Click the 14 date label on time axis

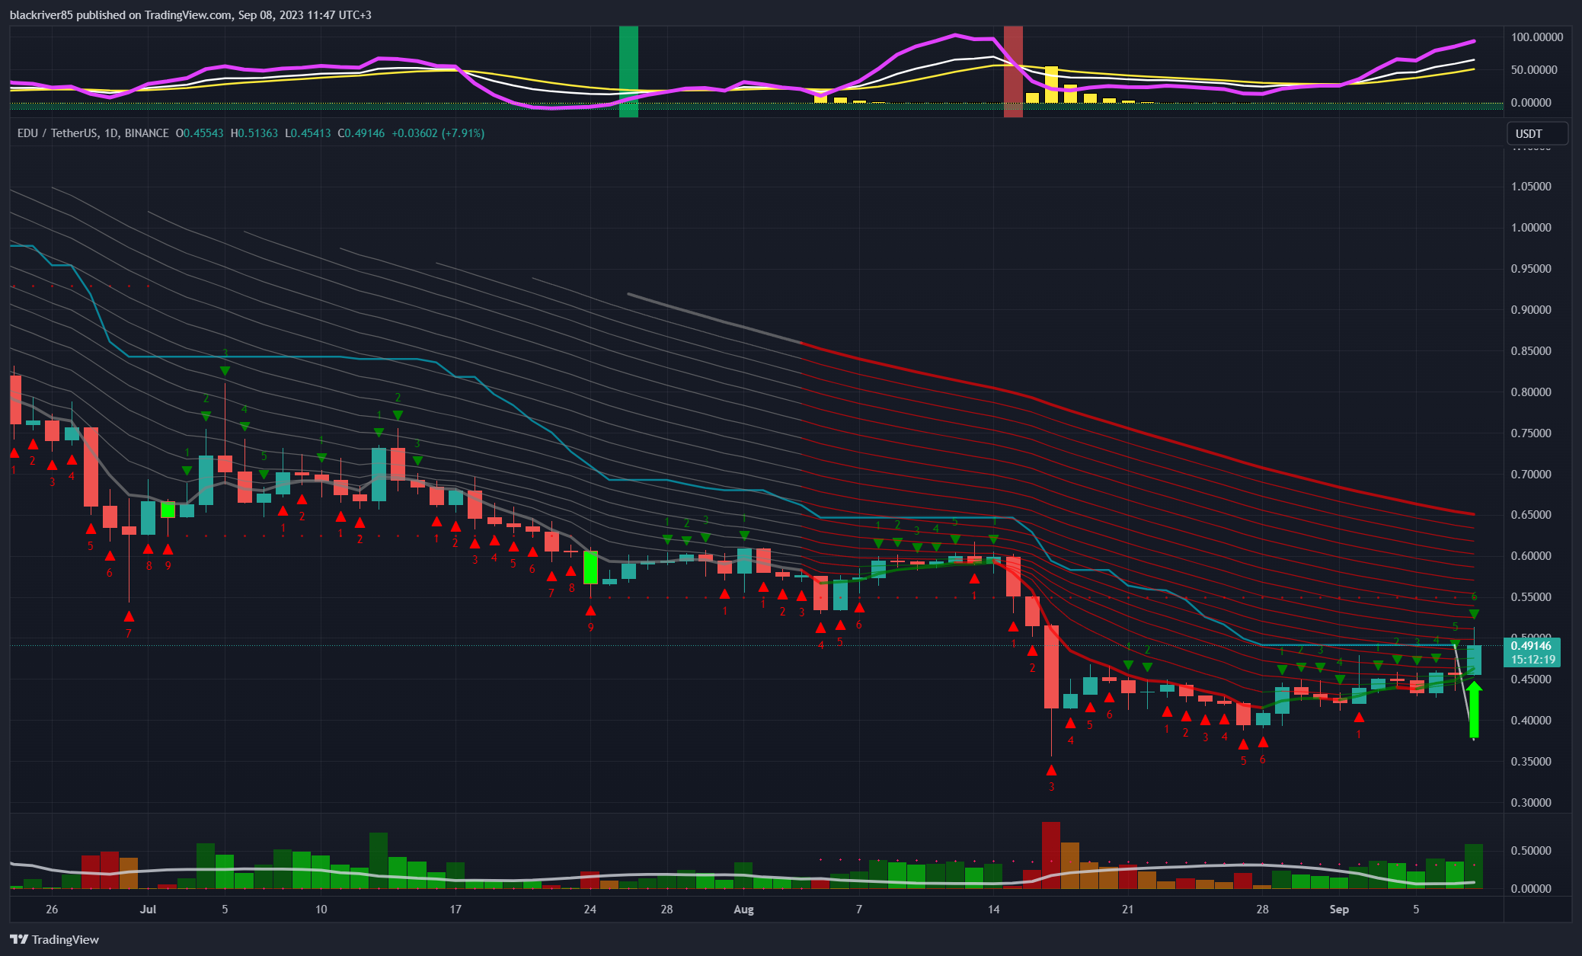[993, 910]
